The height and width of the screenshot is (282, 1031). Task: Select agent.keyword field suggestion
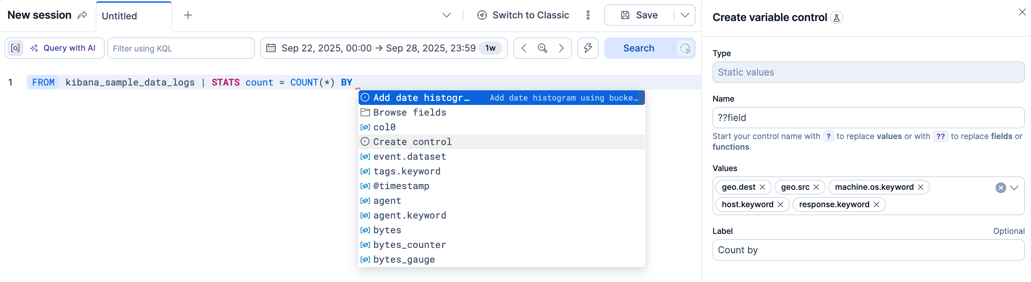pos(501,215)
